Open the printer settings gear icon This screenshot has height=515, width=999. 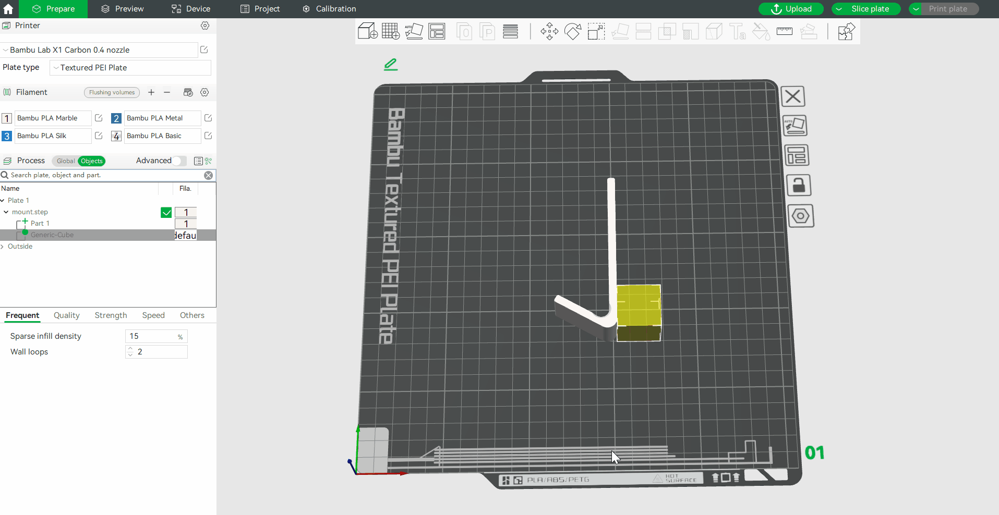(205, 26)
